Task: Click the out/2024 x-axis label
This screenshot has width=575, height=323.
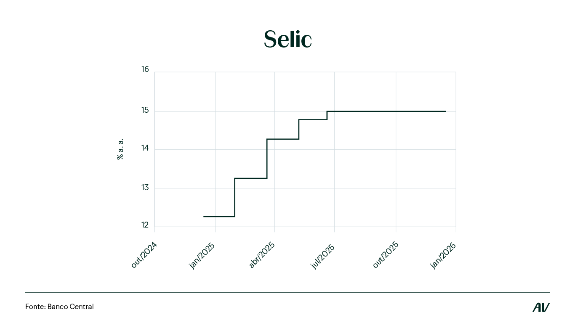Action: 144,255
